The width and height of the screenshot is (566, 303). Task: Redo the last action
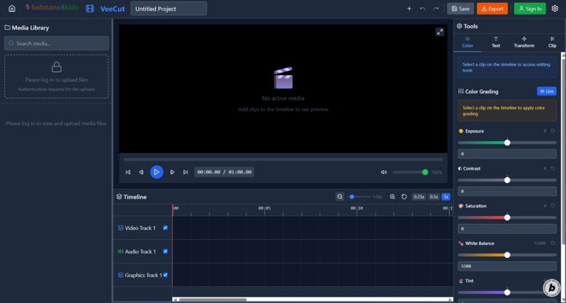435,8
